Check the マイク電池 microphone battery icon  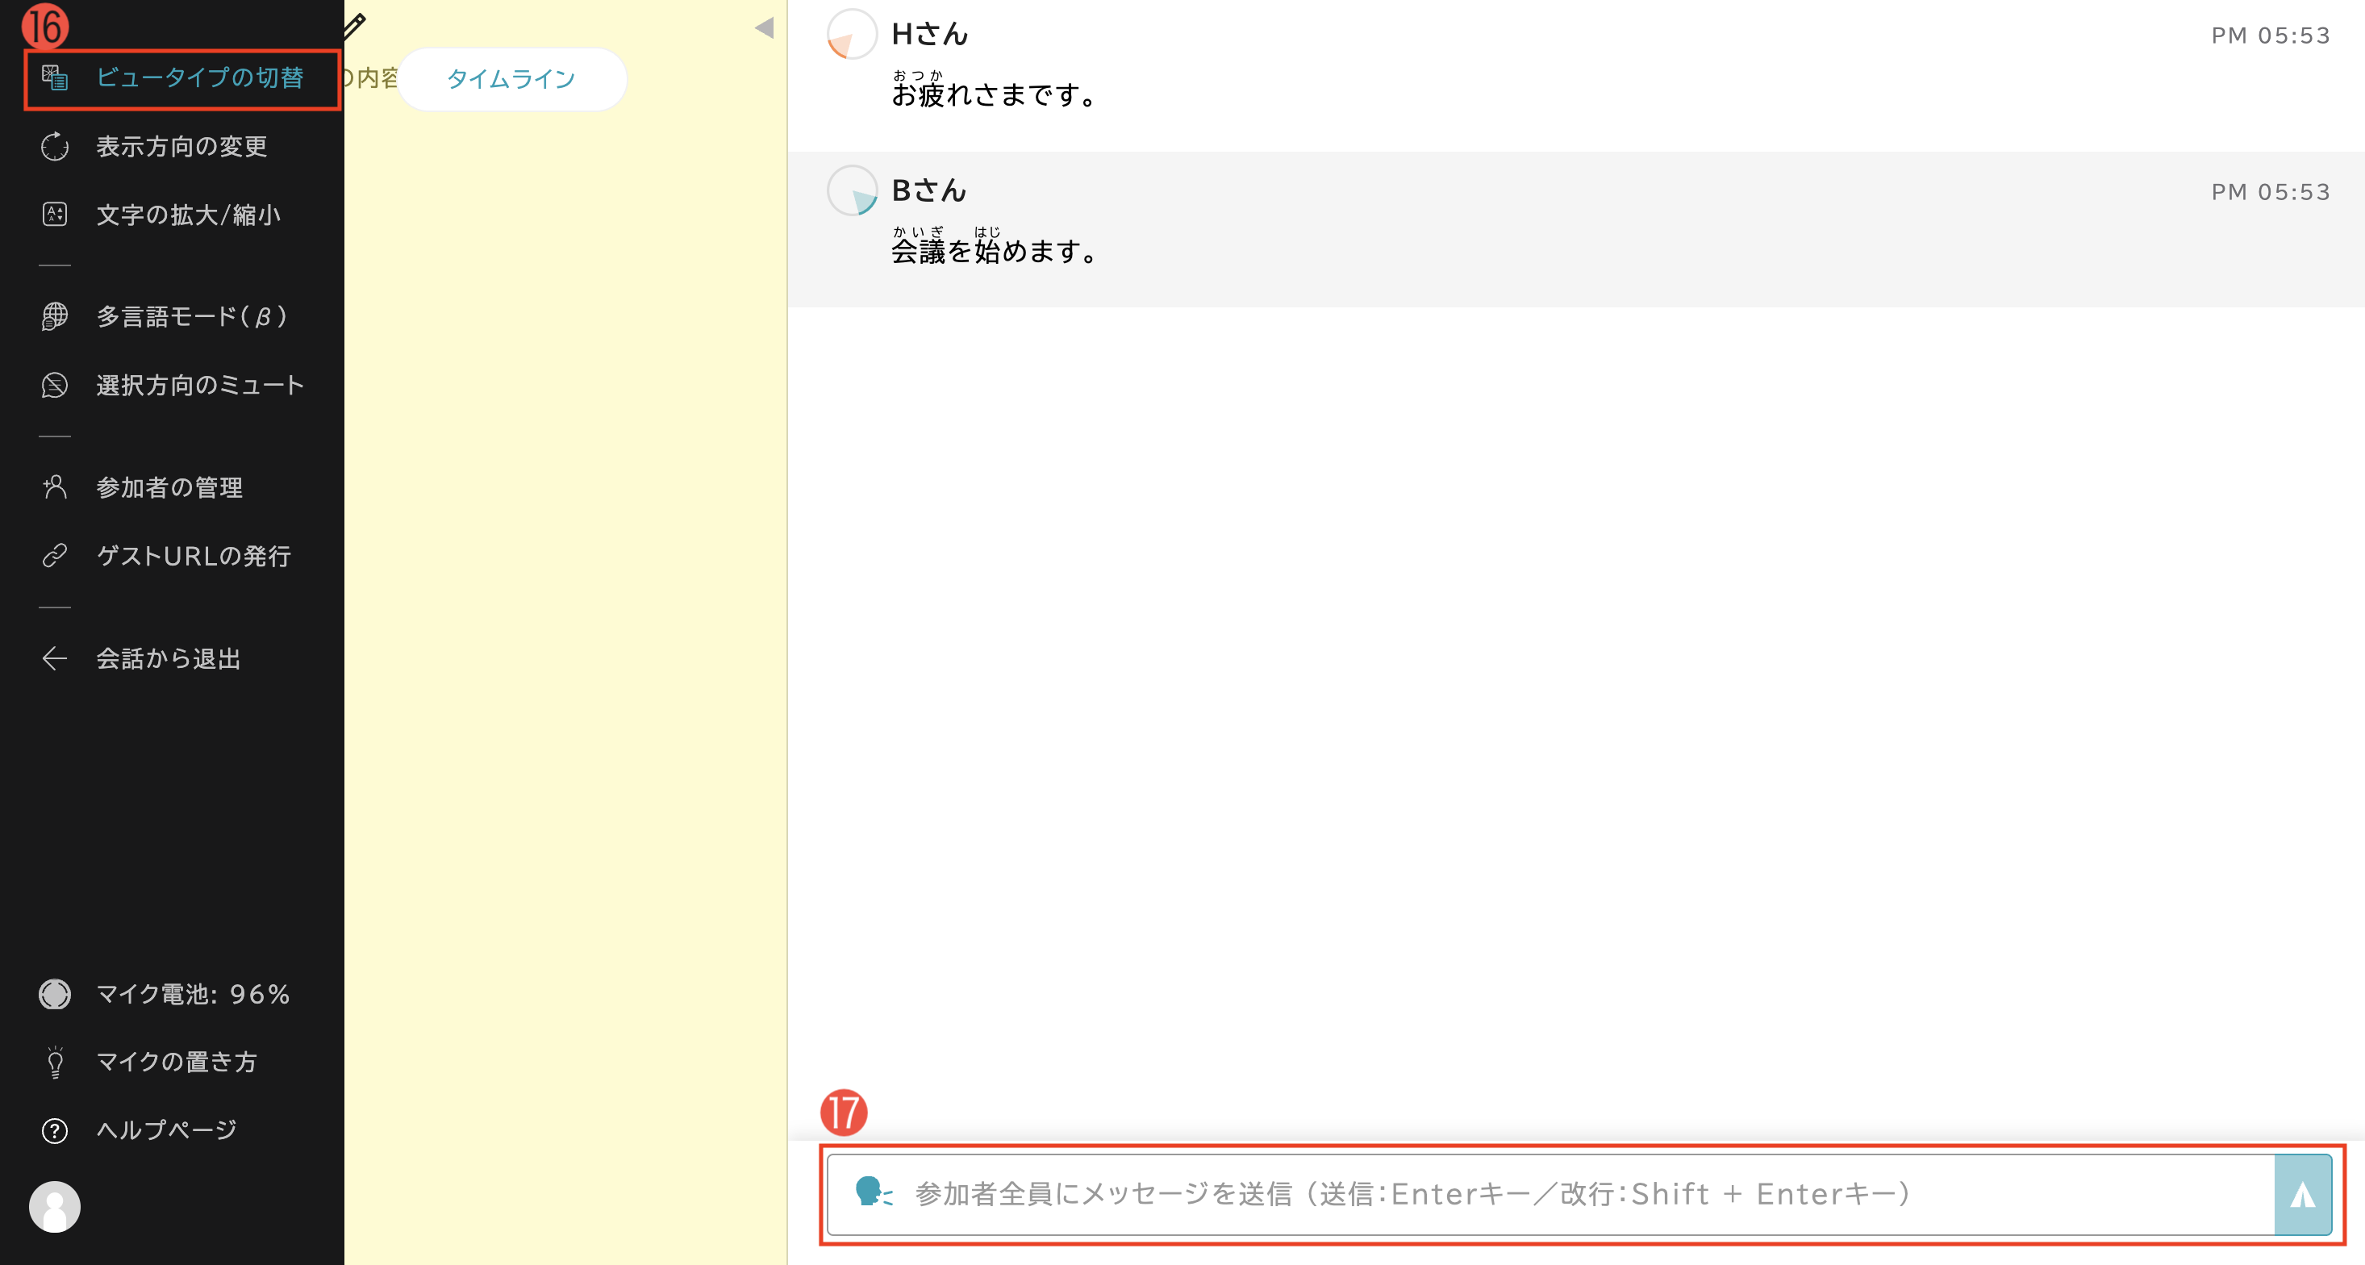tap(54, 994)
